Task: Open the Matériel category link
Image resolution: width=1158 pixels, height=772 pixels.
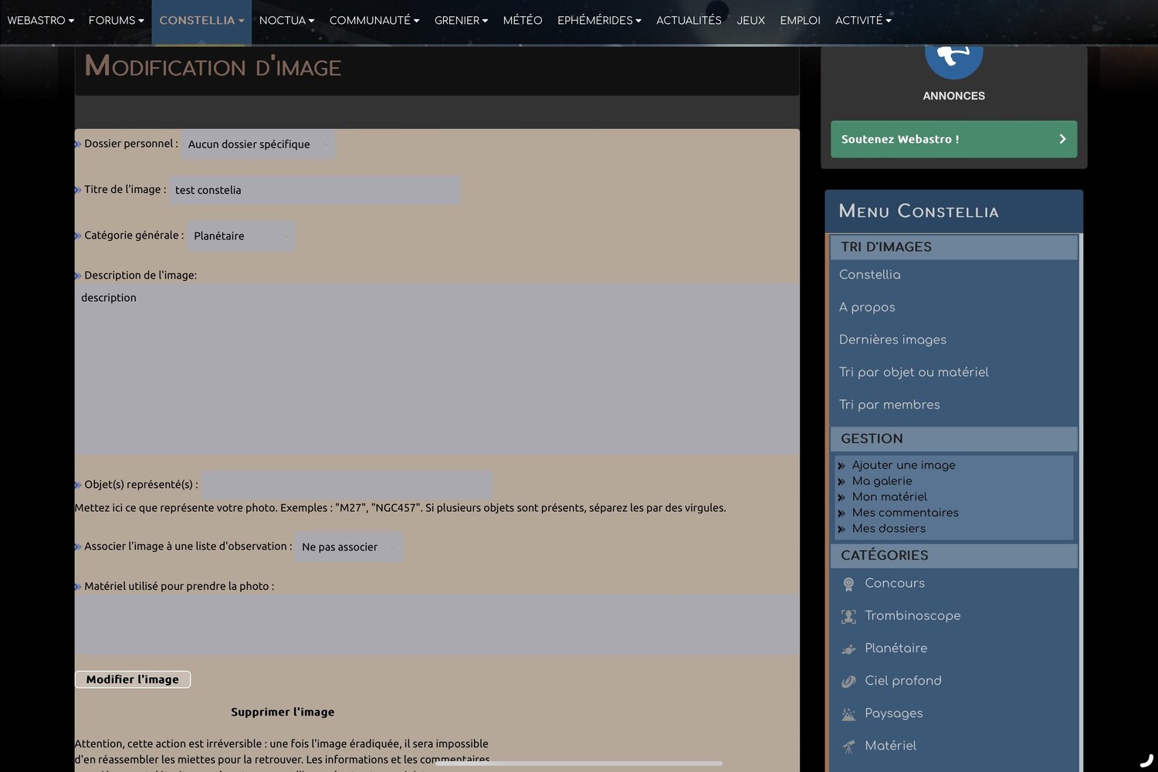Action: (x=890, y=746)
